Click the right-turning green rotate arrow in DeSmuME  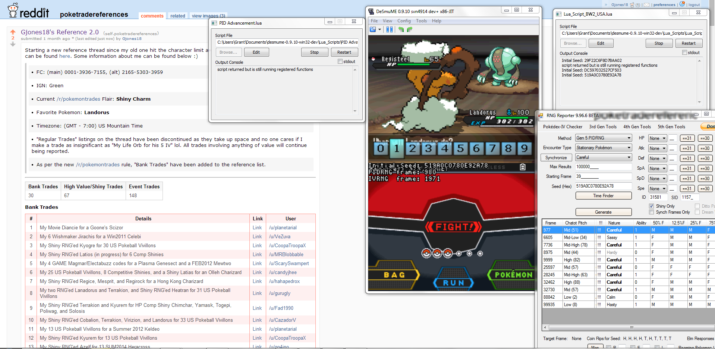[410, 29]
